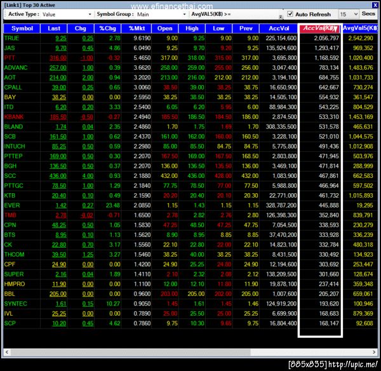Click the horizontal scrollbar right arrow

click(x=374, y=352)
